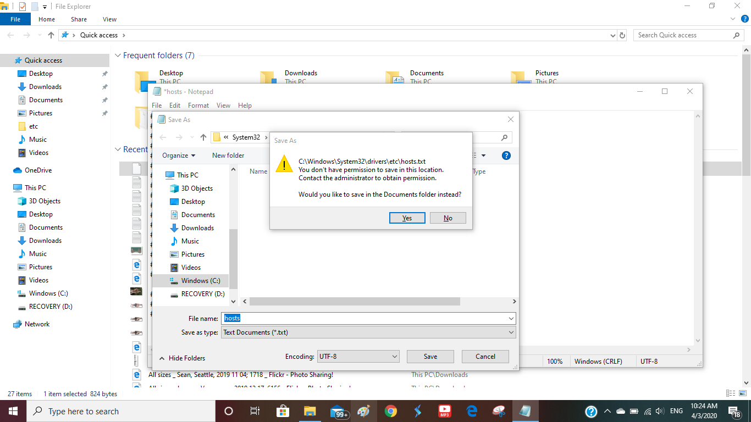The image size is (751, 422).
Task: Select RECOVERY (D:) in the Save As folder tree
Action: [x=203, y=294]
